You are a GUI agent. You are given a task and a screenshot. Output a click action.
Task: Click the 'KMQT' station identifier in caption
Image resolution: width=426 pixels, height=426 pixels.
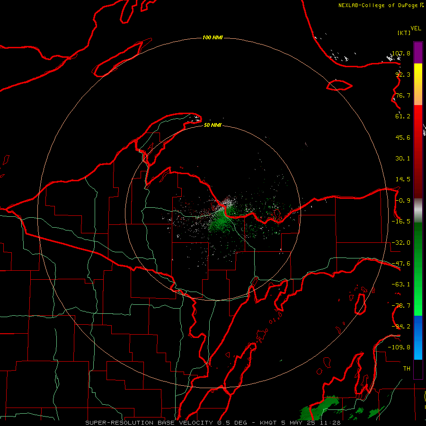(x=269, y=423)
